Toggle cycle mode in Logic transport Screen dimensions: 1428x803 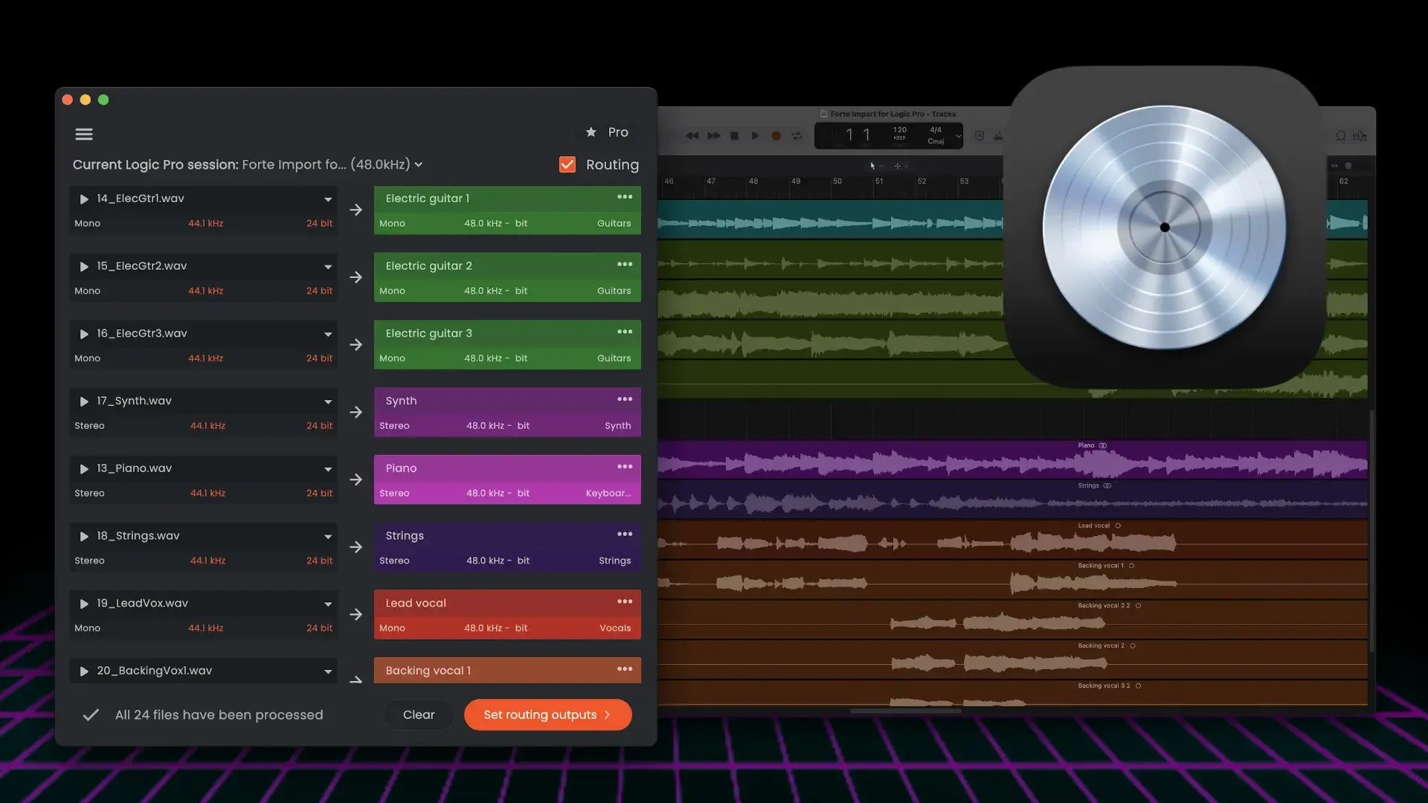pyautogui.click(x=797, y=136)
